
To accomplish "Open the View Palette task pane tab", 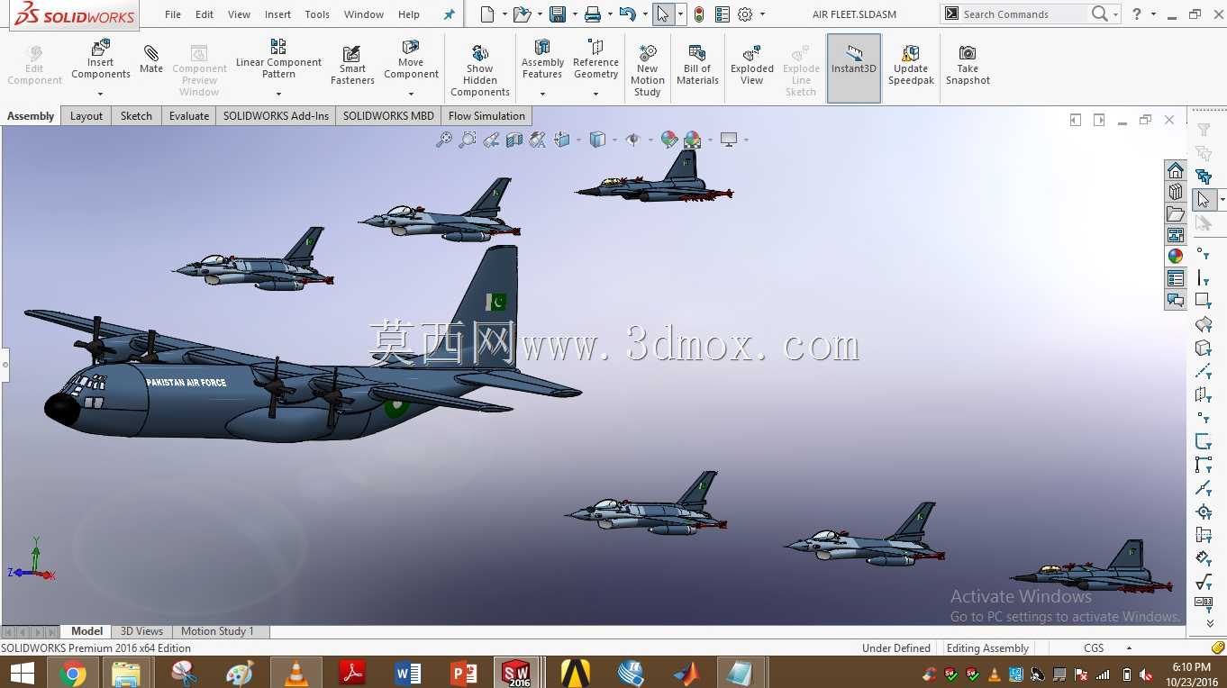I will 1176,235.
